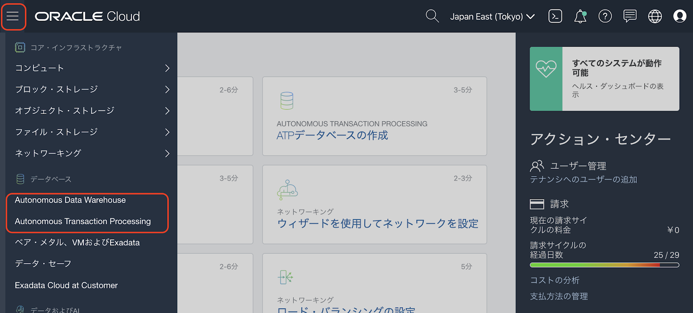Image resolution: width=693 pixels, height=313 pixels.
Task: Open the search magnifier icon
Action: click(432, 16)
